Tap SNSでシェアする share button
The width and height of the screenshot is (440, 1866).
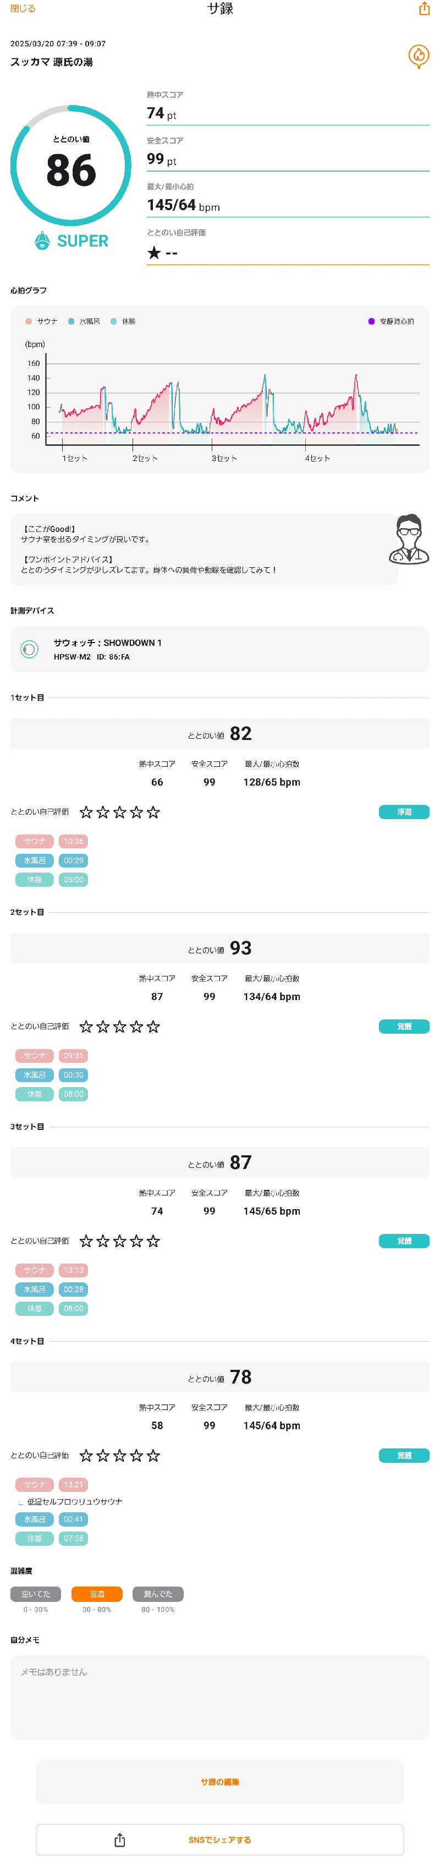tap(220, 1840)
